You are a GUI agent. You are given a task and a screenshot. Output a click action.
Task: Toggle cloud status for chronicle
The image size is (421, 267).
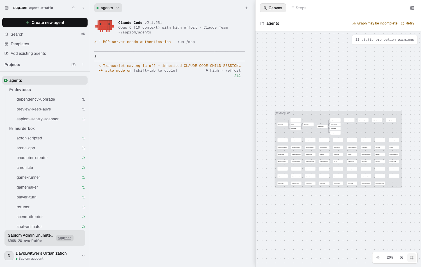click(83, 168)
